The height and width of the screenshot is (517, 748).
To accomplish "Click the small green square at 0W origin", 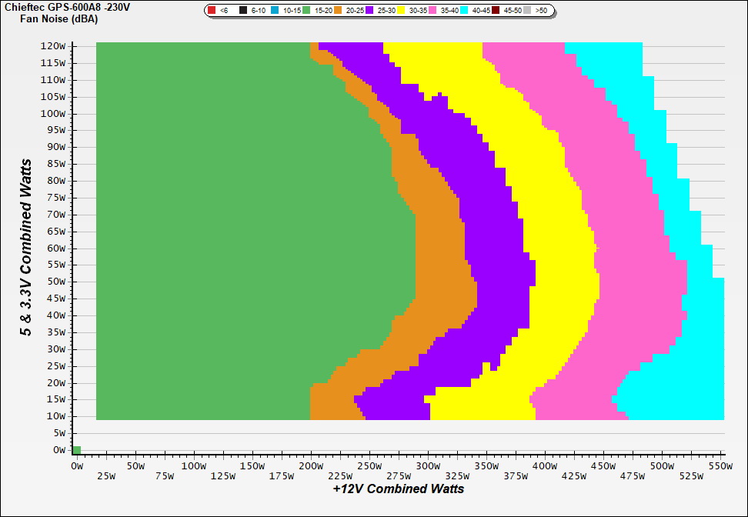I will [76, 449].
